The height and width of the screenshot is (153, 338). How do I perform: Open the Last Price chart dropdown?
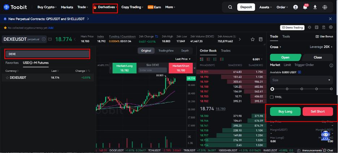coord(183,59)
